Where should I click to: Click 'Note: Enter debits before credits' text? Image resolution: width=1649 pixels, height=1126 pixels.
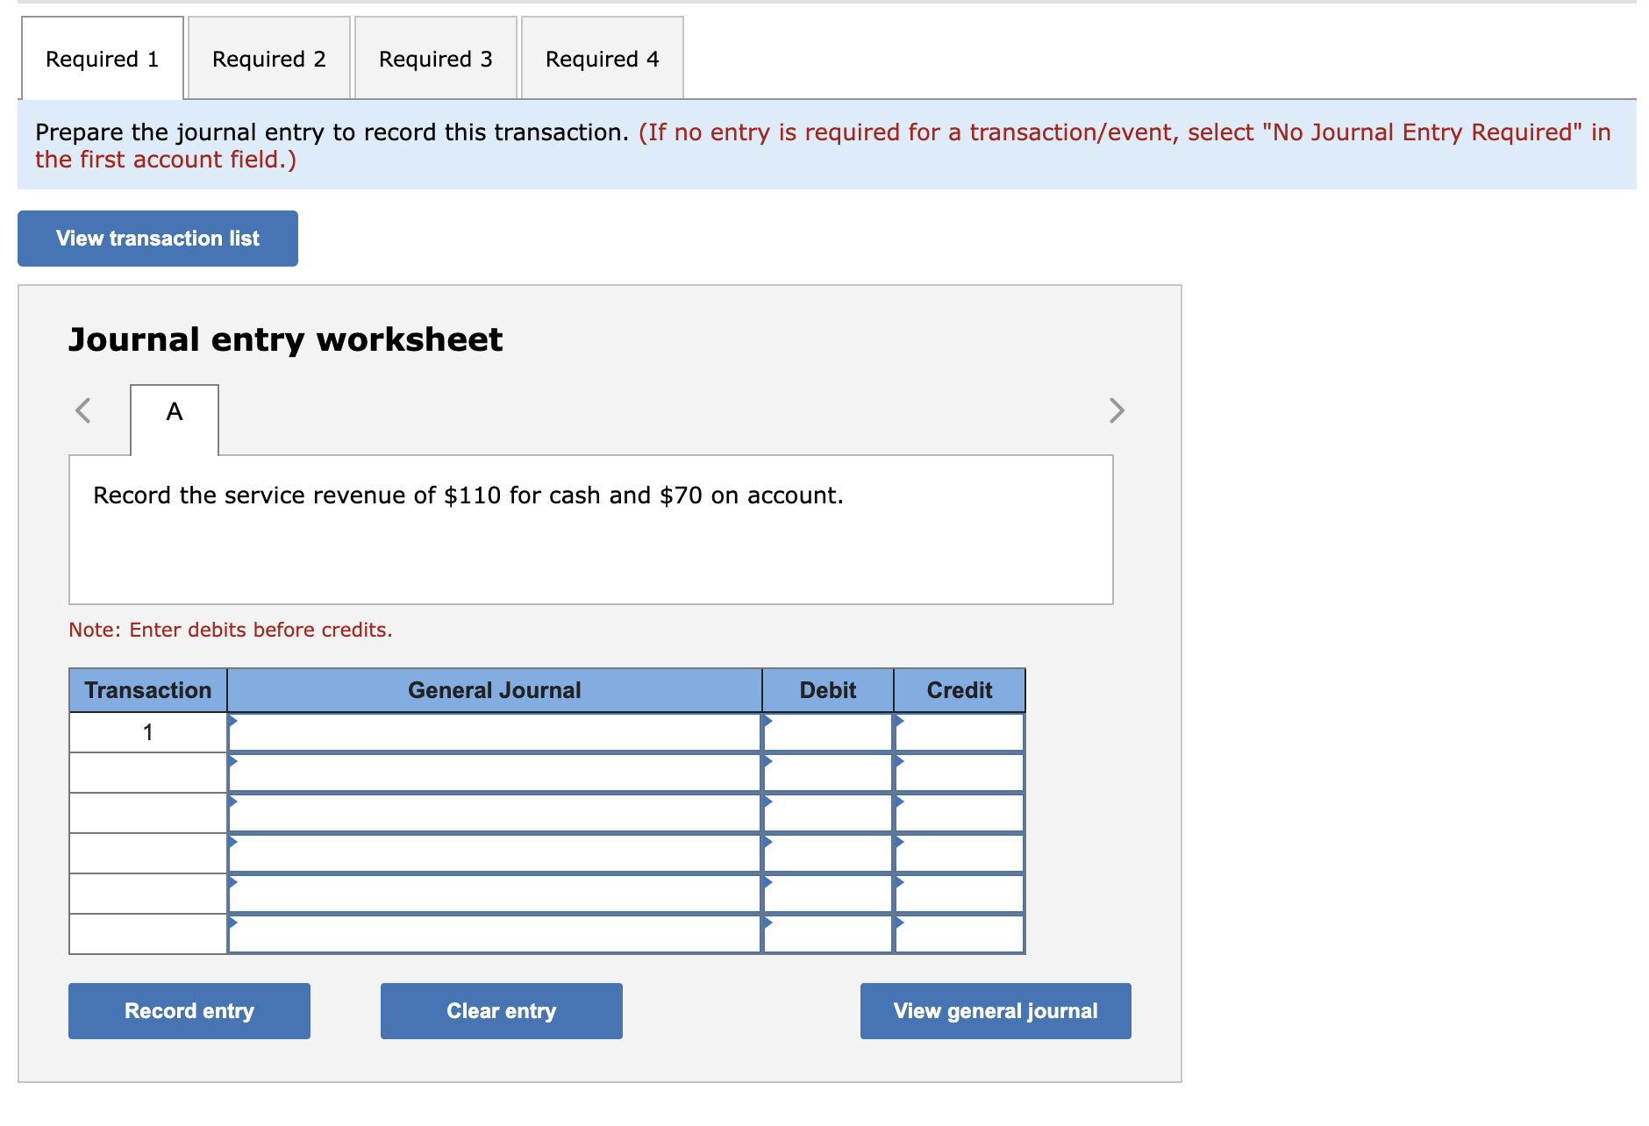click(231, 630)
